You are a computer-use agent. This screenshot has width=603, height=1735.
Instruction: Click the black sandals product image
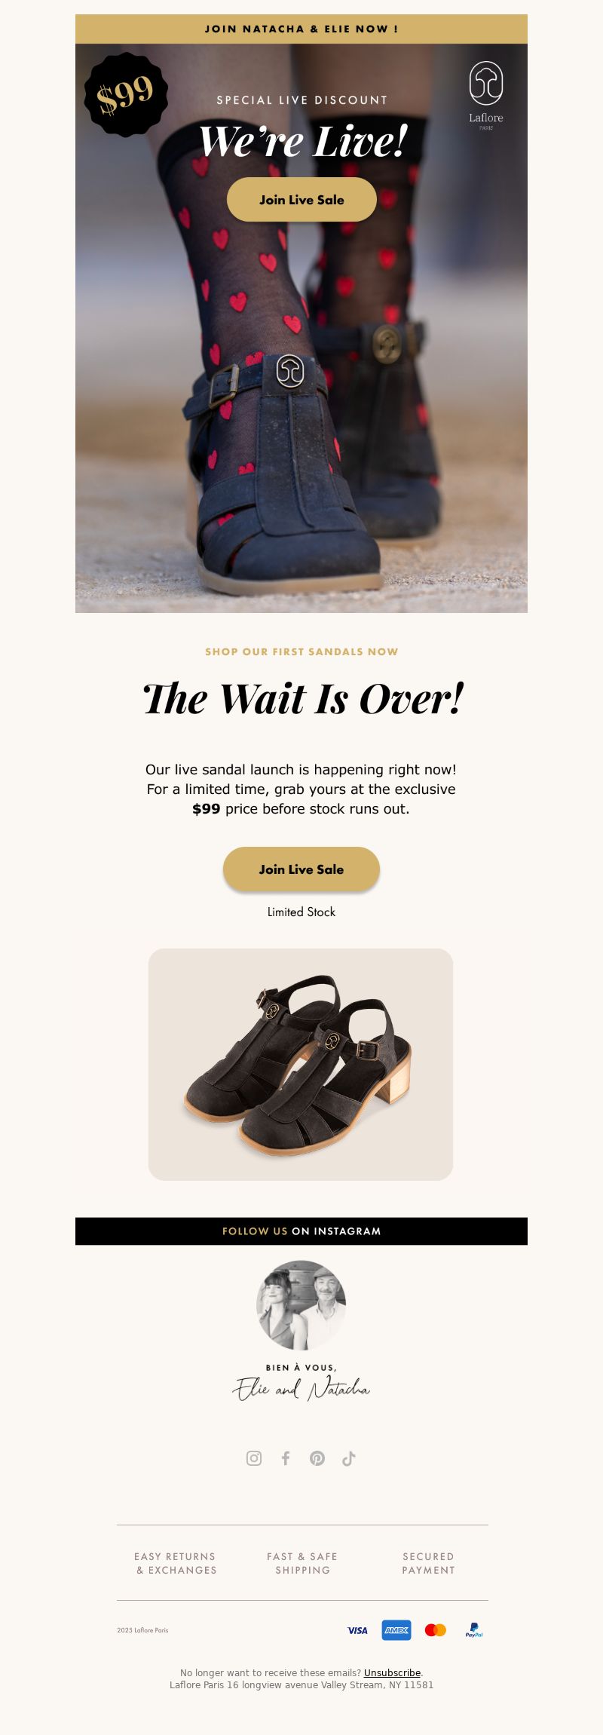point(301,1065)
